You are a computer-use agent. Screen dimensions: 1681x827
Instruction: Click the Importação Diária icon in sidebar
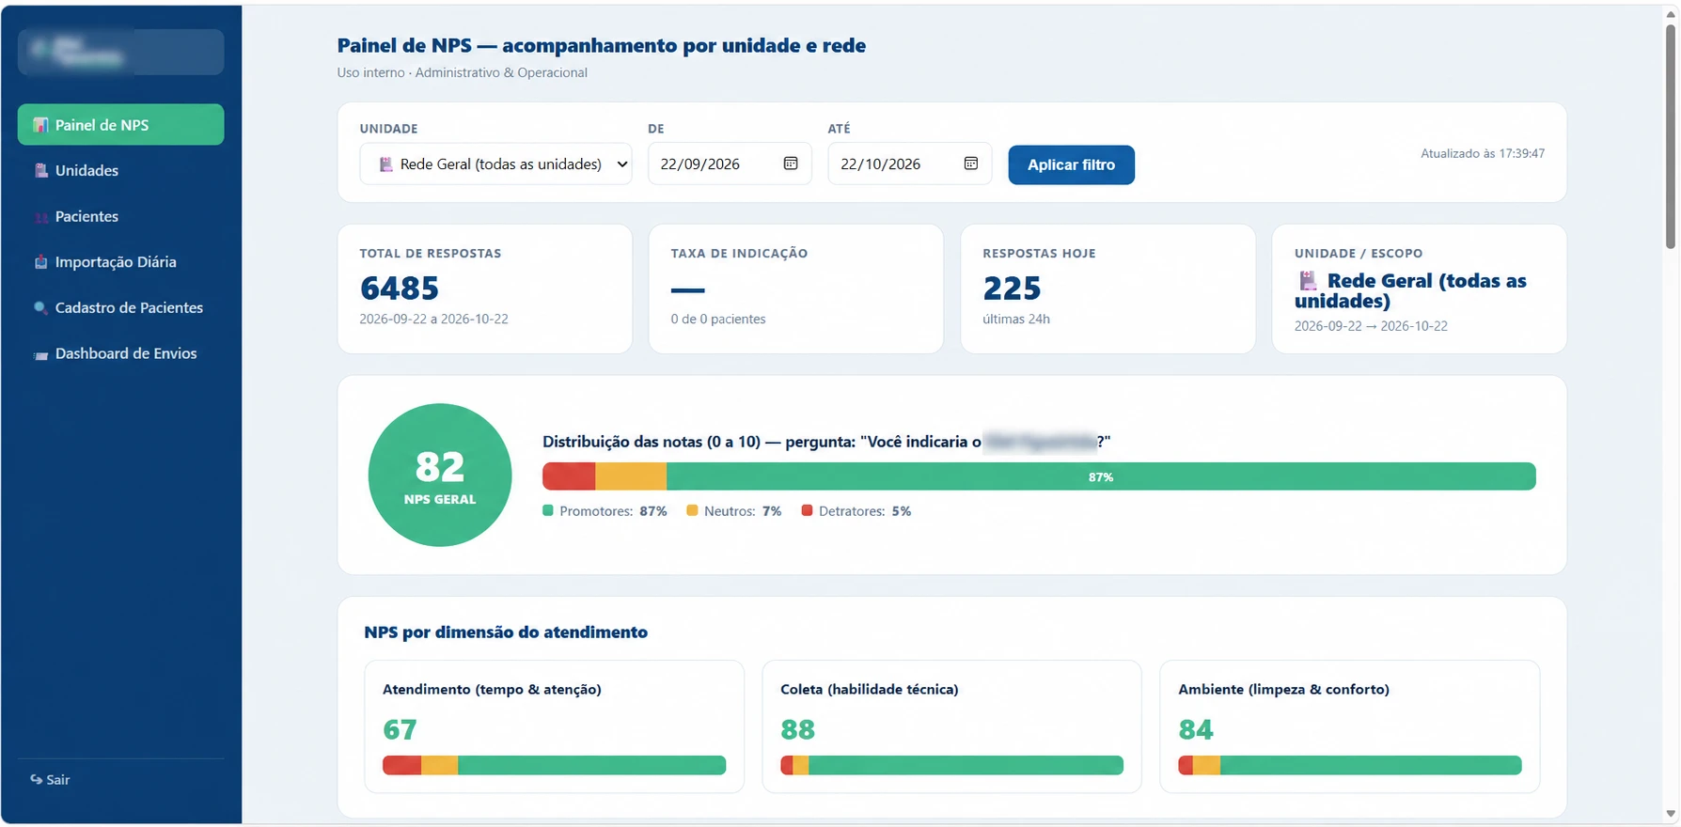tap(40, 262)
